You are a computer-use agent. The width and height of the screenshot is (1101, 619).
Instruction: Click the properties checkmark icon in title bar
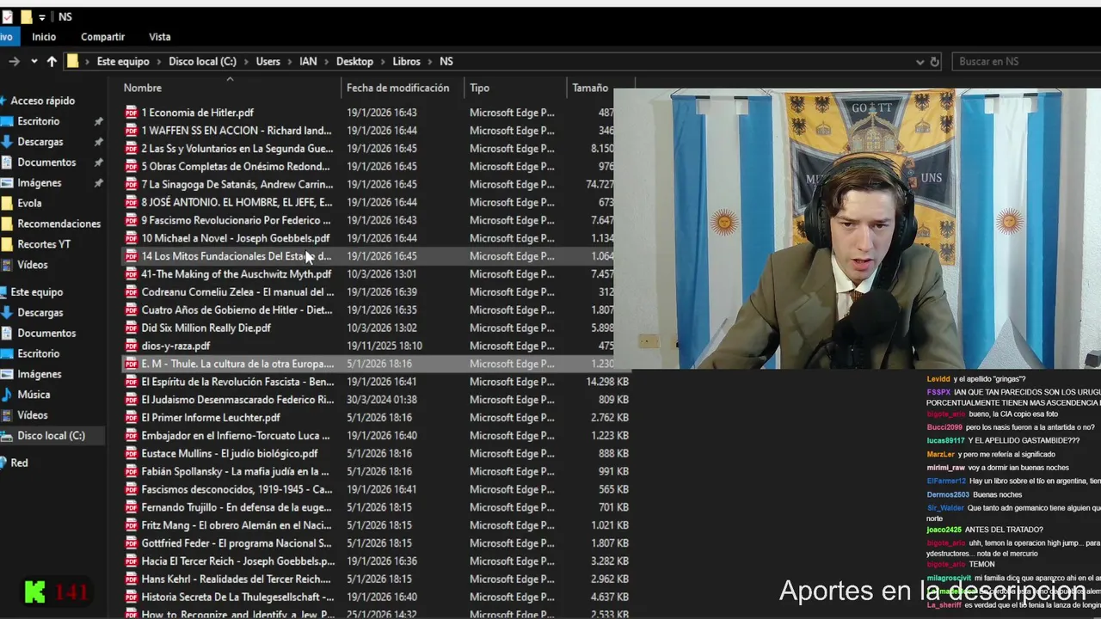click(8, 16)
